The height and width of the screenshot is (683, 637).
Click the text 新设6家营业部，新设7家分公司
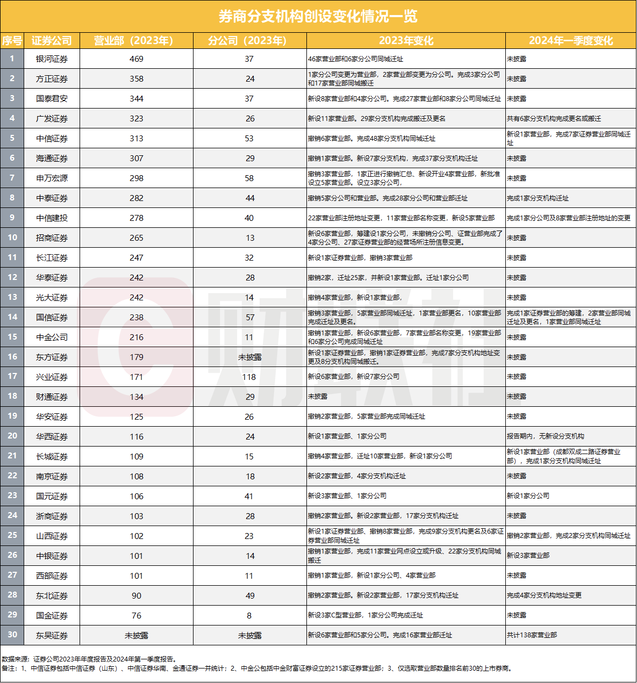(x=353, y=377)
